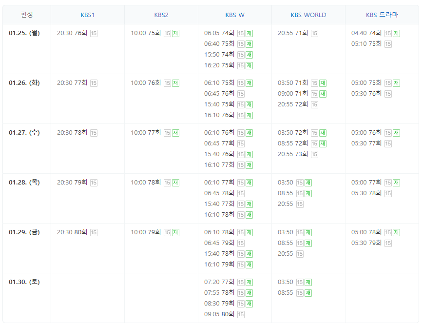Click the 재 rerun icon next to 08:55 72회
Screen dimensions: 422x327
coord(323,143)
